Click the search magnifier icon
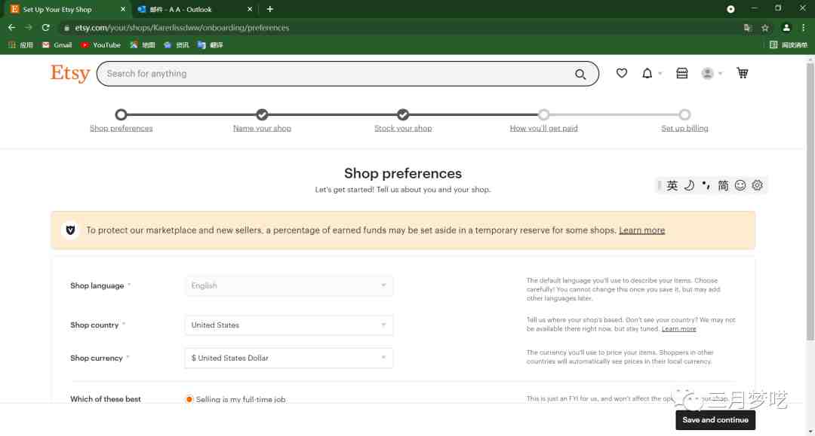 tap(580, 74)
